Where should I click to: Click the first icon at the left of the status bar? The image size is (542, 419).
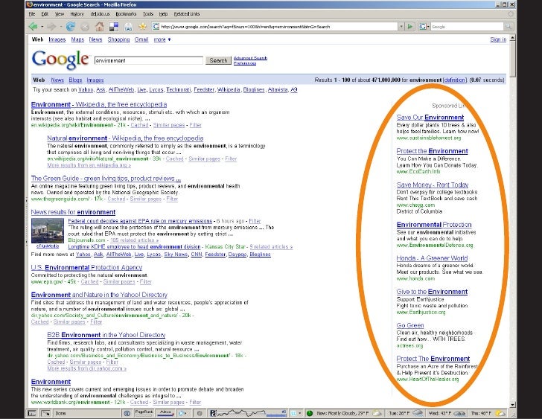click(x=32, y=413)
